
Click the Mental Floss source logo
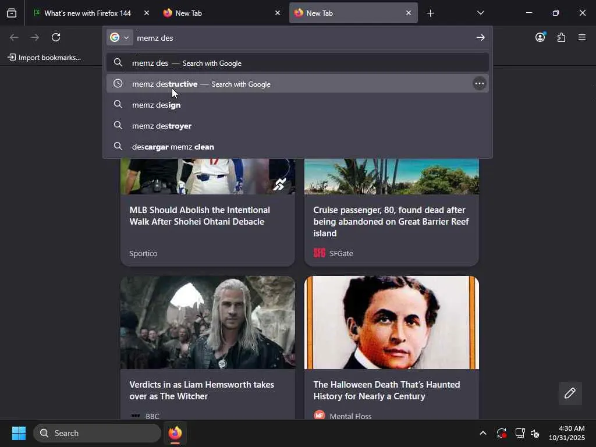(x=320, y=415)
